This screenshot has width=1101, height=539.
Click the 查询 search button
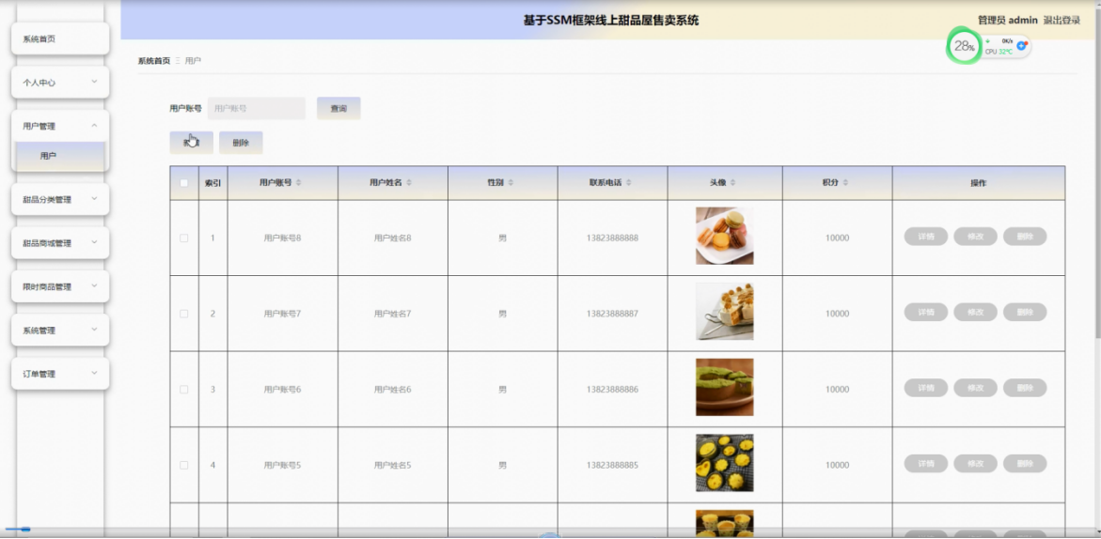(x=338, y=109)
